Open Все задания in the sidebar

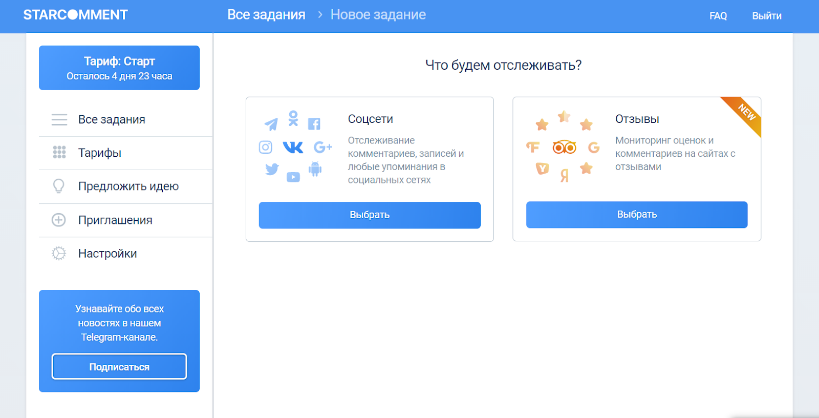click(112, 119)
